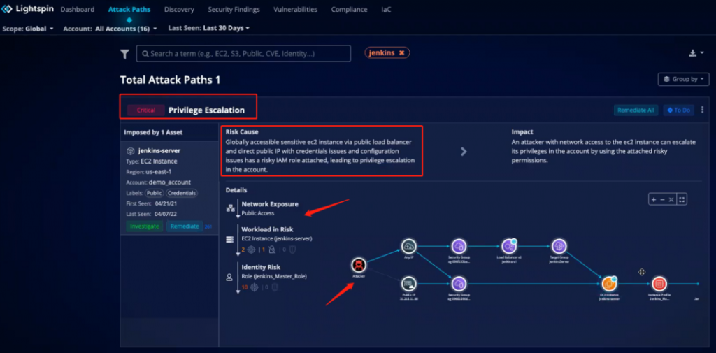Click the crossed-out lock icon under Workload in Risk
The width and height of the screenshot is (716, 353).
(271, 250)
